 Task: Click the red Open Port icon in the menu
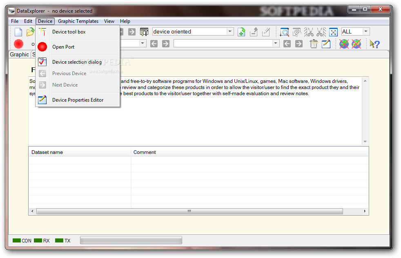click(42, 47)
